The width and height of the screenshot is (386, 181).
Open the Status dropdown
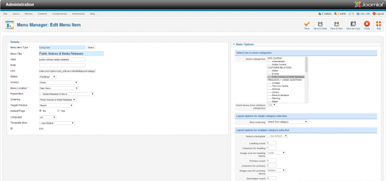point(48,77)
